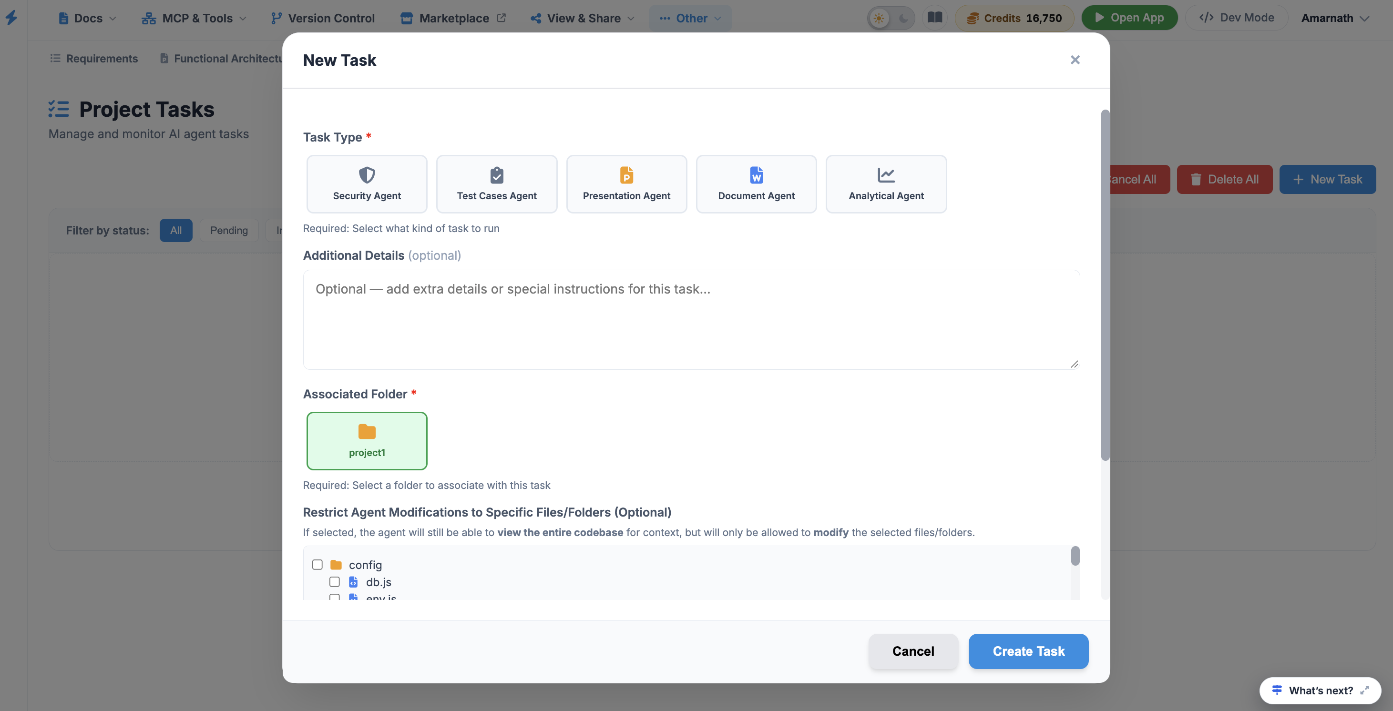1393x711 pixels.
Task: Check the config folder checkbox
Action: (318, 565)
